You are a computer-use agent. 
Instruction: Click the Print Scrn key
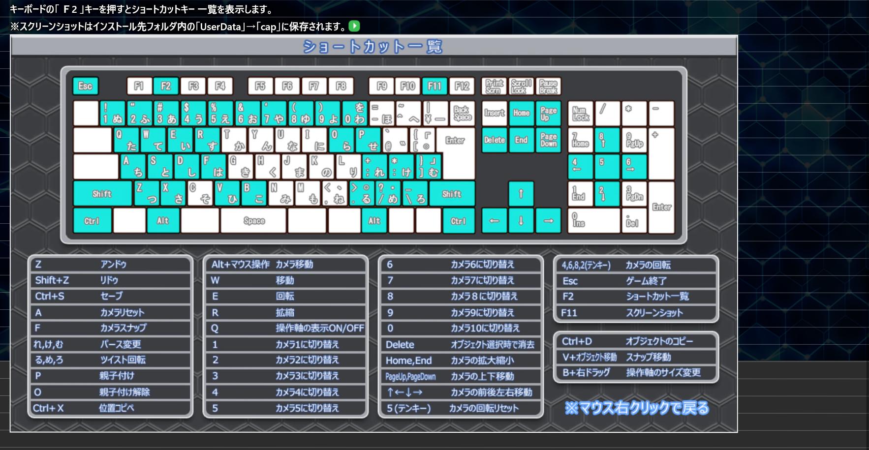click(494, 86)
